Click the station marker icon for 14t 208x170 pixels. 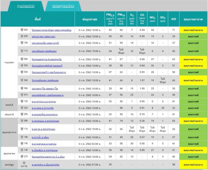(22, 149)
